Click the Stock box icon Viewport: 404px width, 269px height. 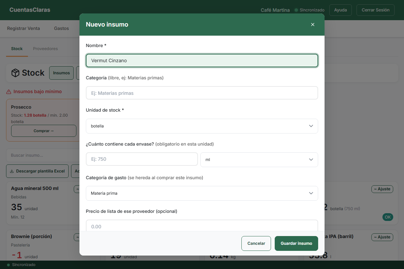(15, 73)
